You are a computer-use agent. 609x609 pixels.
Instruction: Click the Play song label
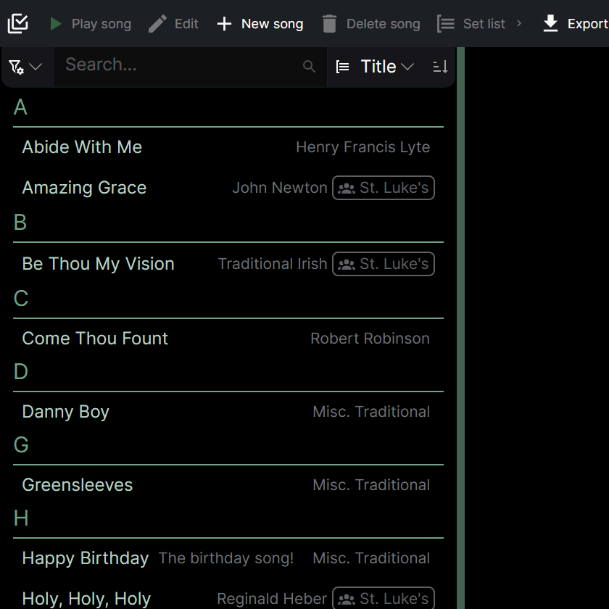click(101, 24)
